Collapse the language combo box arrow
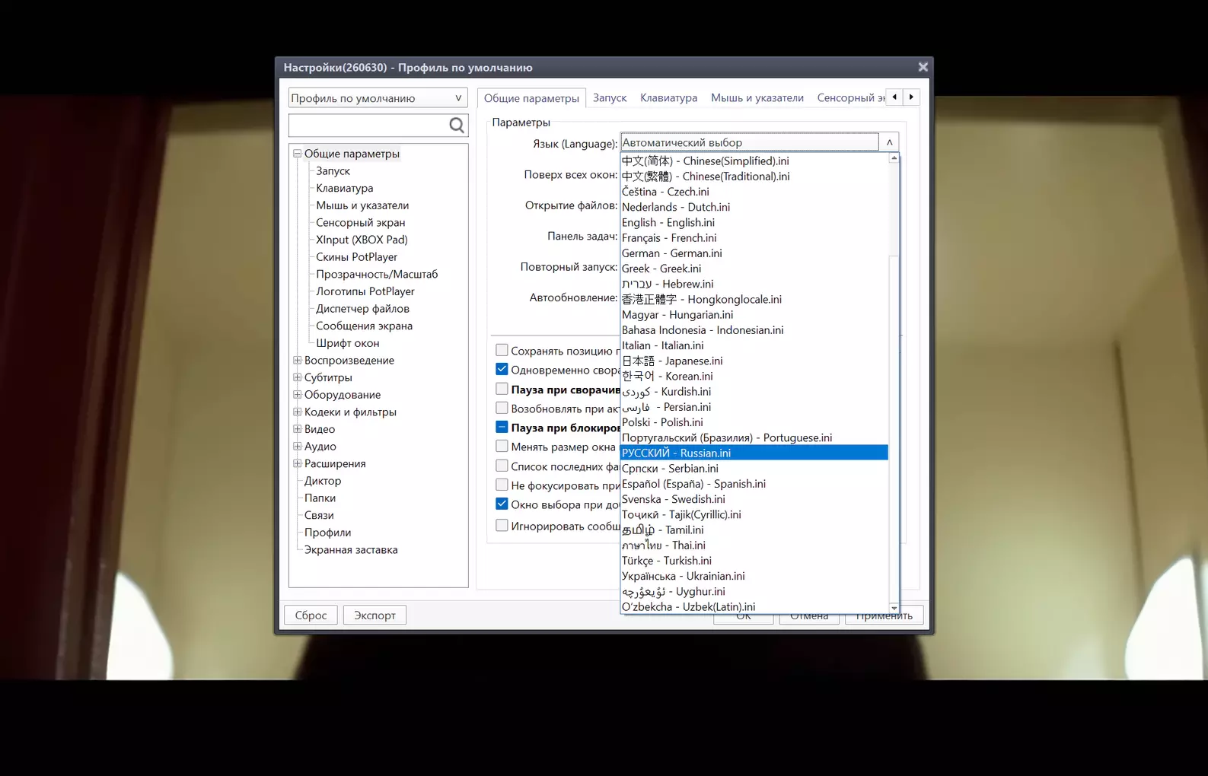The image size is (1208, 776). [889, 142]
